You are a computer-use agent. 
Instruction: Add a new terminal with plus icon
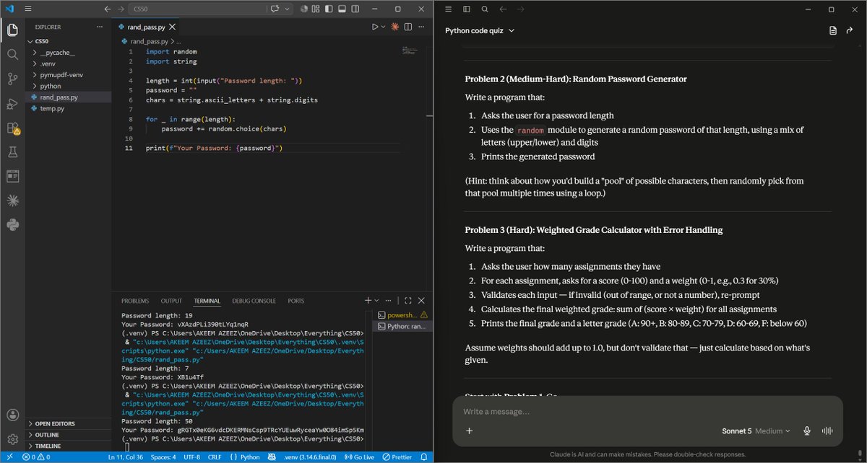coord(368,301)
